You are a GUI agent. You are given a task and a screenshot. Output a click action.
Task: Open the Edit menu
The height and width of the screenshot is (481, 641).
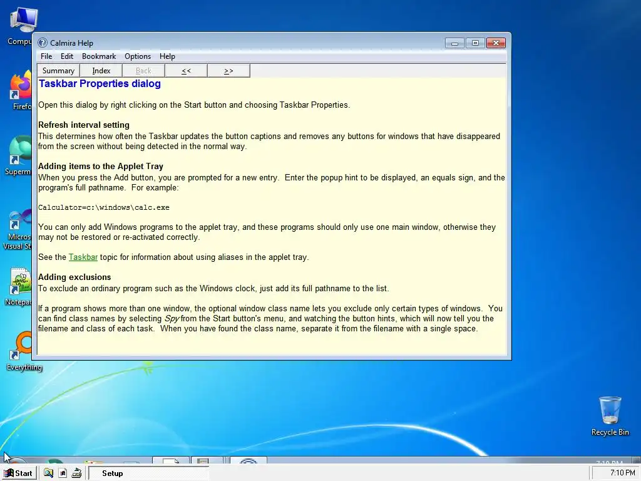[x=66, y=56]
